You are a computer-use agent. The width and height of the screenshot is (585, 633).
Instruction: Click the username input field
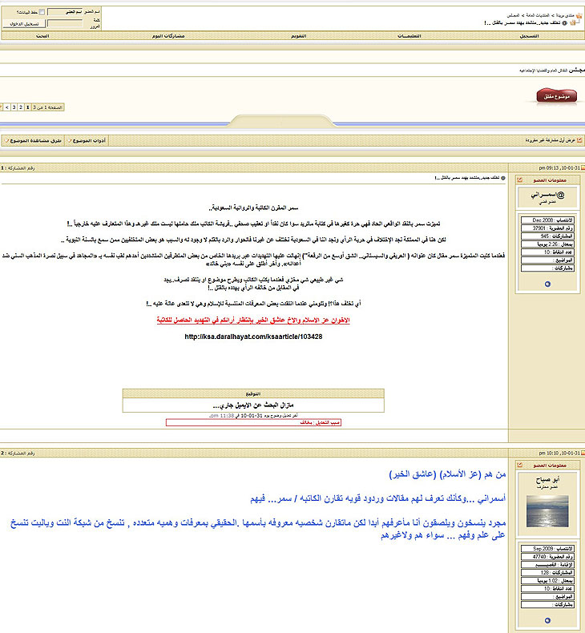pos(65,12)
